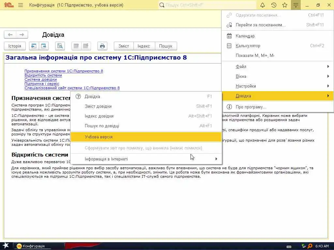
Task: Expand the highlighted Довідка submenu
Action: click(278, 96)
